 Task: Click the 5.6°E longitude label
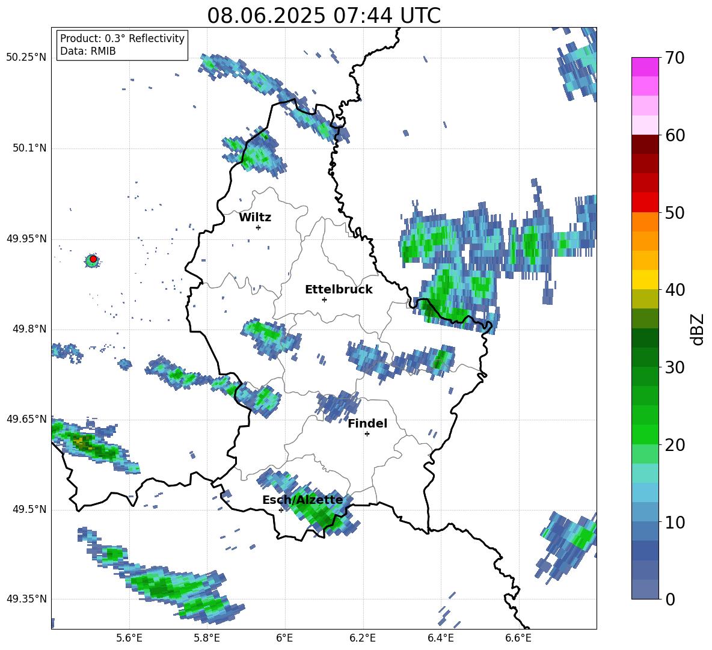(129, 638)
